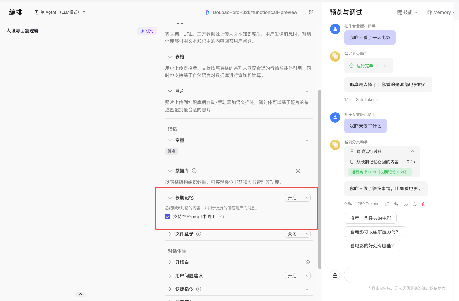Expand the 开场白 section chevron
459x301 pixels.
(x=170, y=262)
